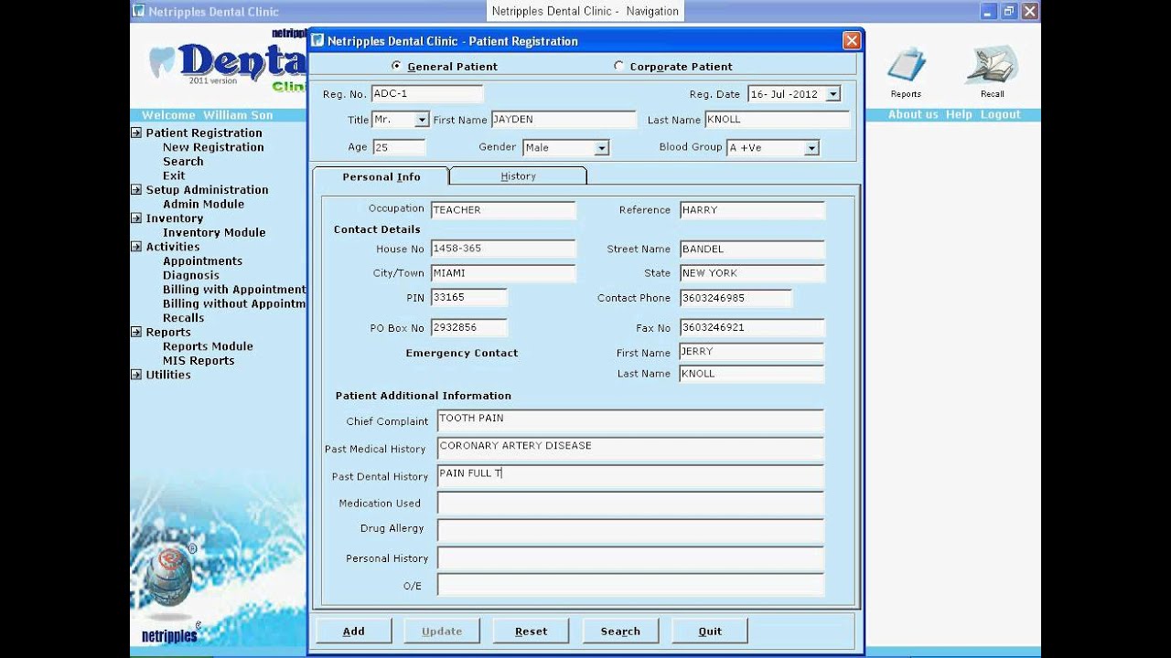Open Reports Module in the sidebar
This screenshot has width=1171, height=658.
click(208, 346)
